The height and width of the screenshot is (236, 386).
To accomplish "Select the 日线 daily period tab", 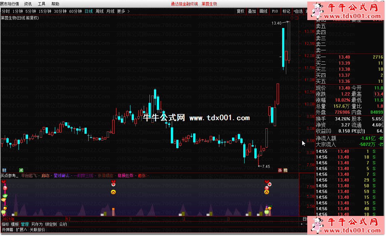I will (89, 11).
